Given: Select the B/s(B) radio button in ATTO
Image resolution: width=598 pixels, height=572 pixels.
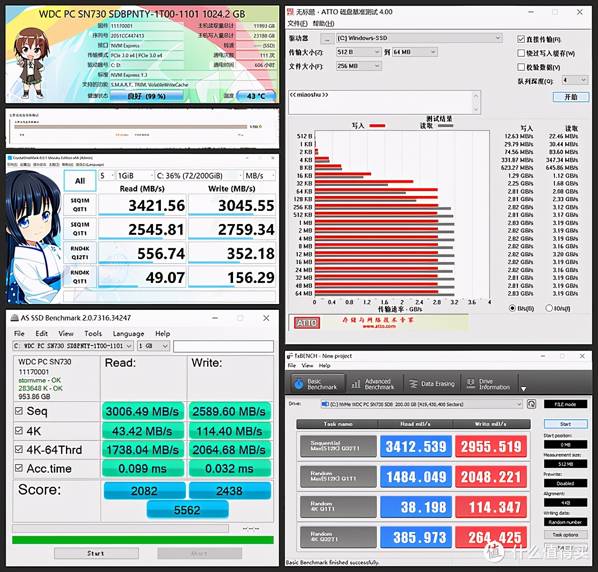Looking at the screenshot, I should coord(512,308).
